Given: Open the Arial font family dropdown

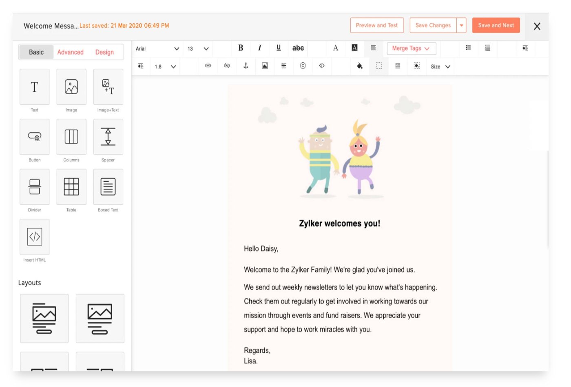Looking at the screenshot, I should click(x=157, y=48).
